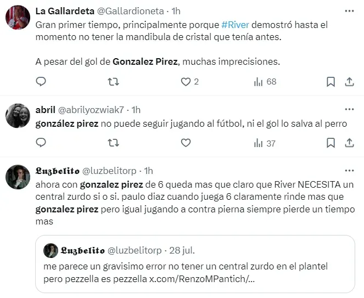
Task: Bookmark La Gallardeta's tweet
Action: (331, 82)
